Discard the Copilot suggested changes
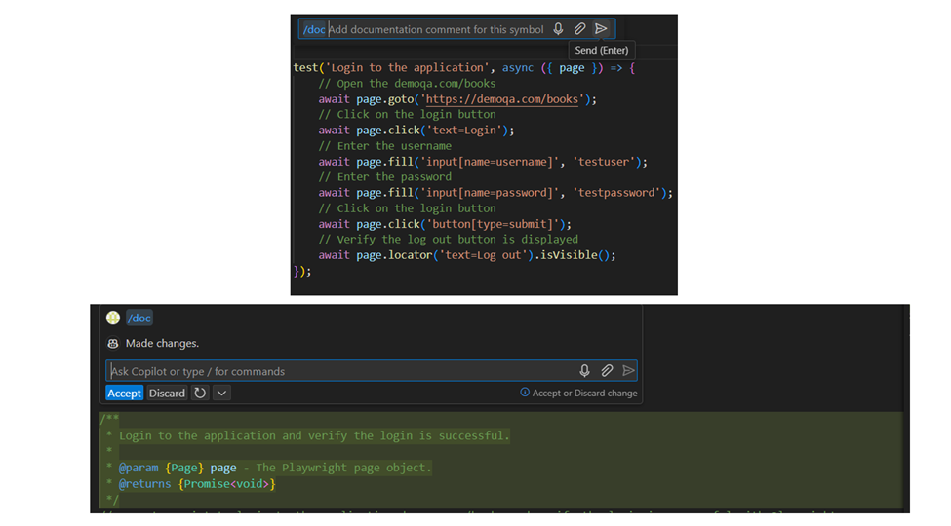 pyautogui.click(x=167, y=394)
